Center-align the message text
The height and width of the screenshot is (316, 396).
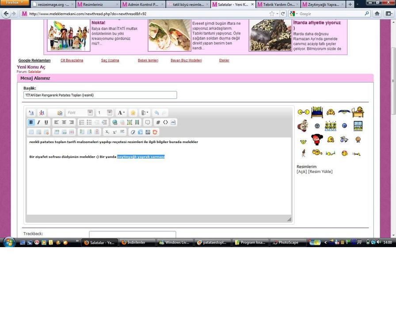(x=64, y=122)
